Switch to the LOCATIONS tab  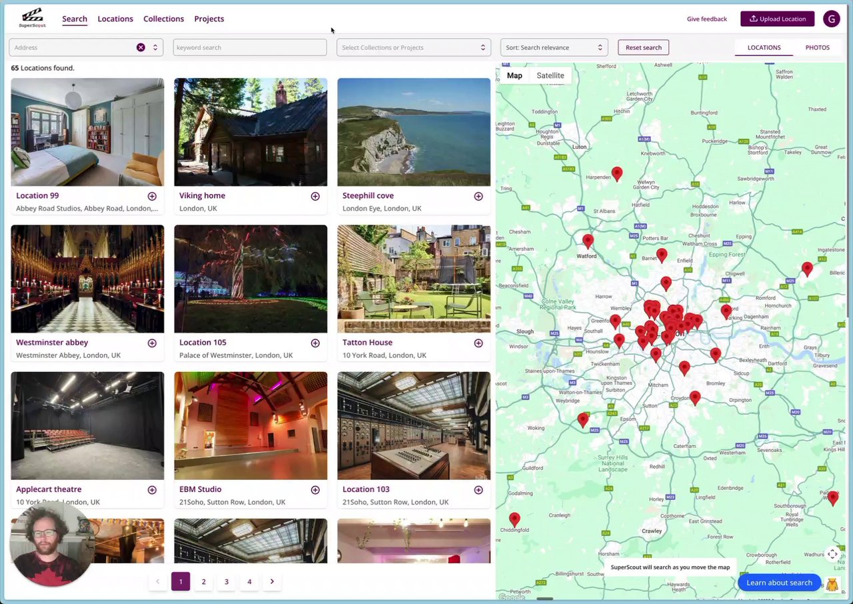(x=764, y=47)
